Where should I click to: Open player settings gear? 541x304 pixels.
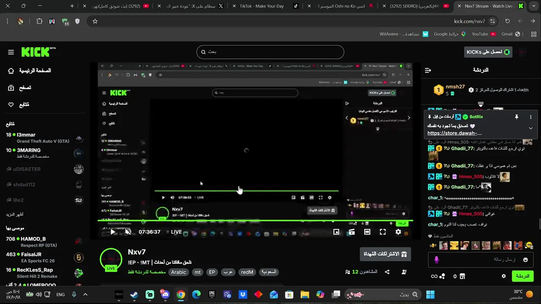point(398,232)
